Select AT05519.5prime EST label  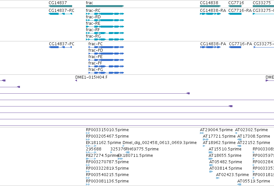254,181
